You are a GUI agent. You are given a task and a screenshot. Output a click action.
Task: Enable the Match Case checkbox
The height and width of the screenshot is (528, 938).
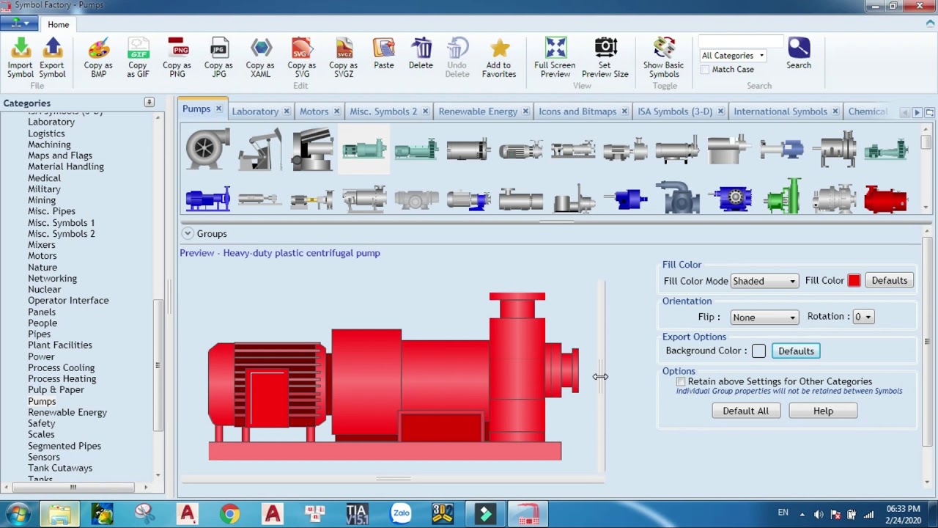pyautogui.click(x=705, y=70)
